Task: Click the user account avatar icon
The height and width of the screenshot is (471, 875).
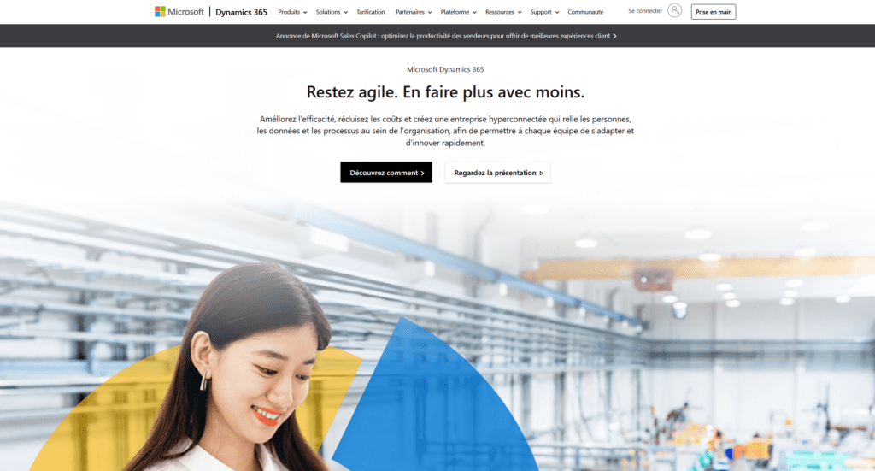Action: pos(675,10)
